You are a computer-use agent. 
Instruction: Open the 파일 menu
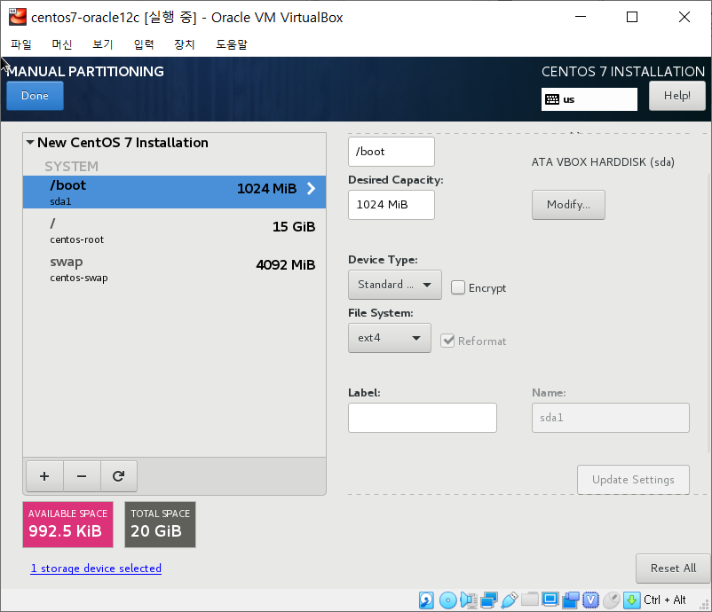tap(21, 44)
